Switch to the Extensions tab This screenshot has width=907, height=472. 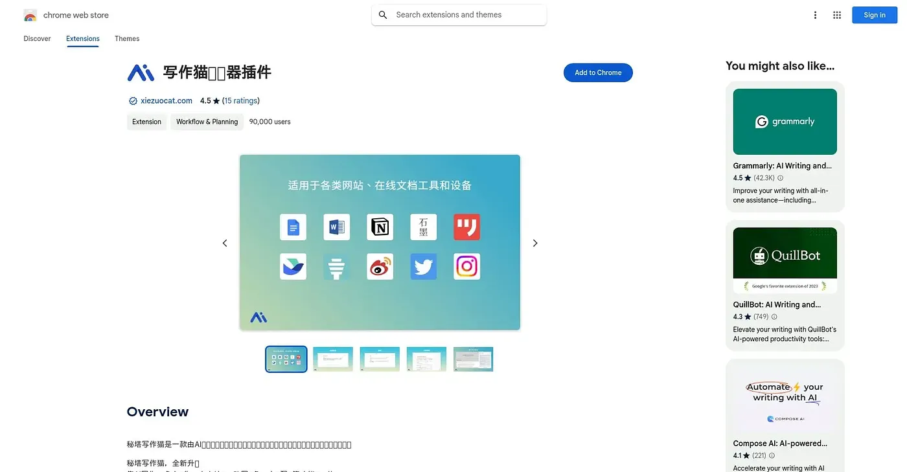tap(83, 39)
